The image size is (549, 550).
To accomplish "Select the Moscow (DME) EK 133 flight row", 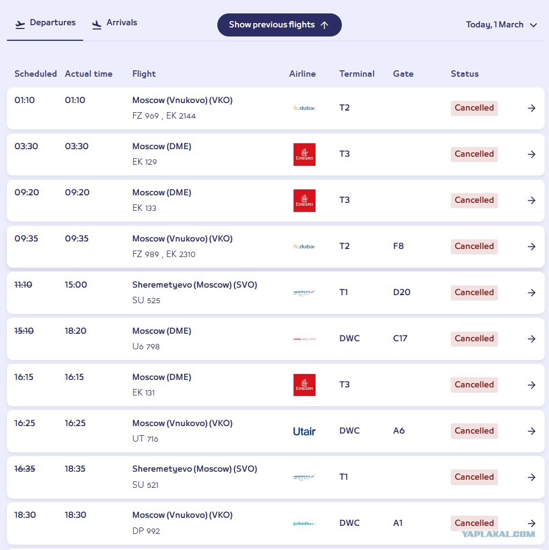I will coord(276,201).
